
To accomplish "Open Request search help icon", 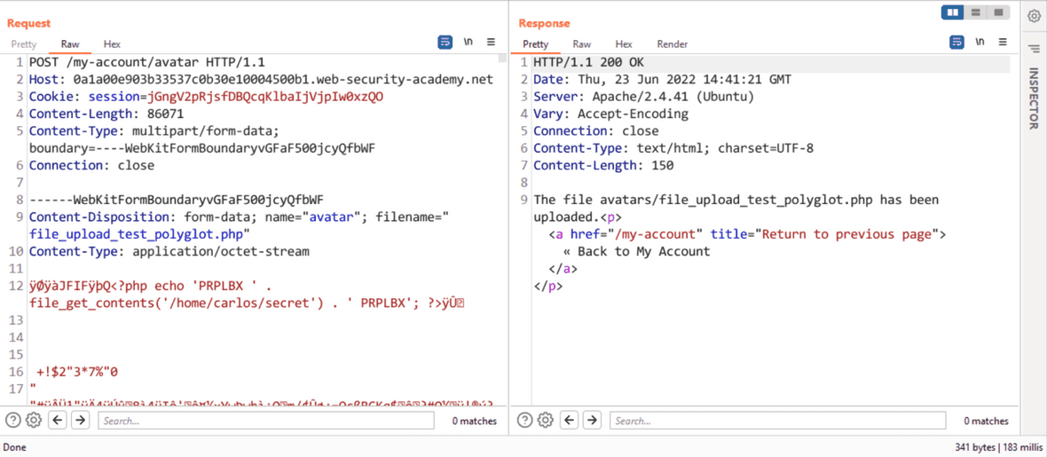I will pos(13,420).
